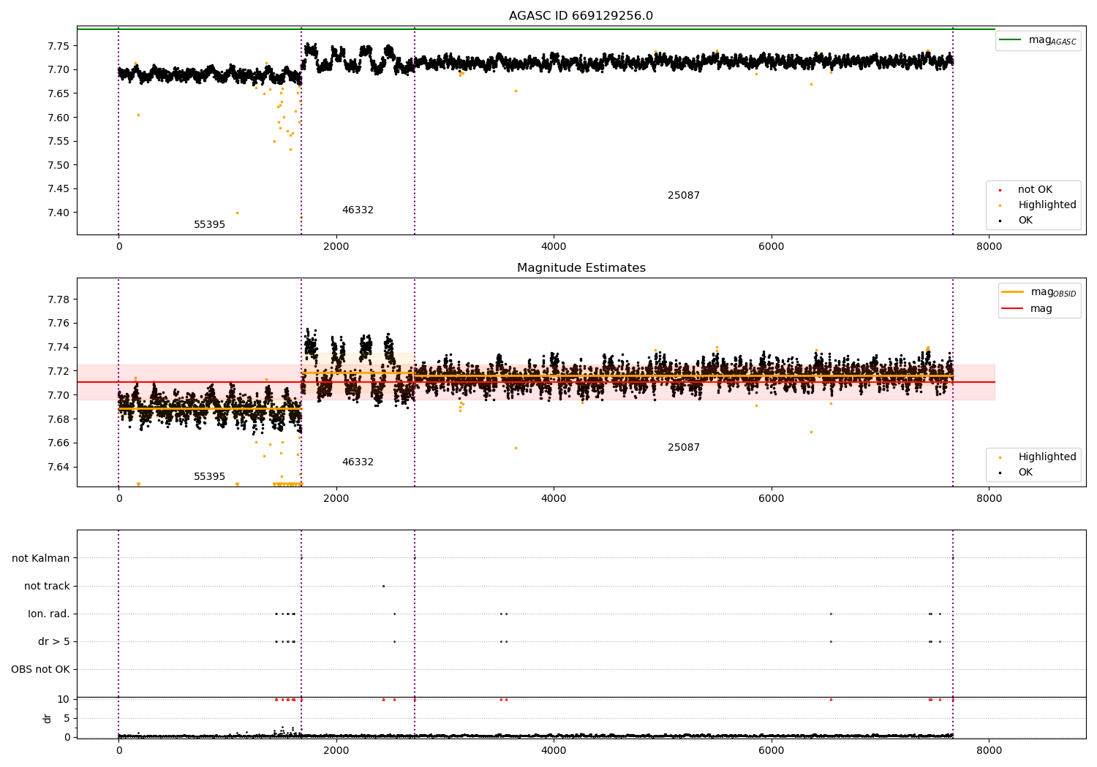Viewport: 1097px width, 767px height.
Task: Click the 7.72 y-tick in middle panel
Action: click(x=59, y=372)
